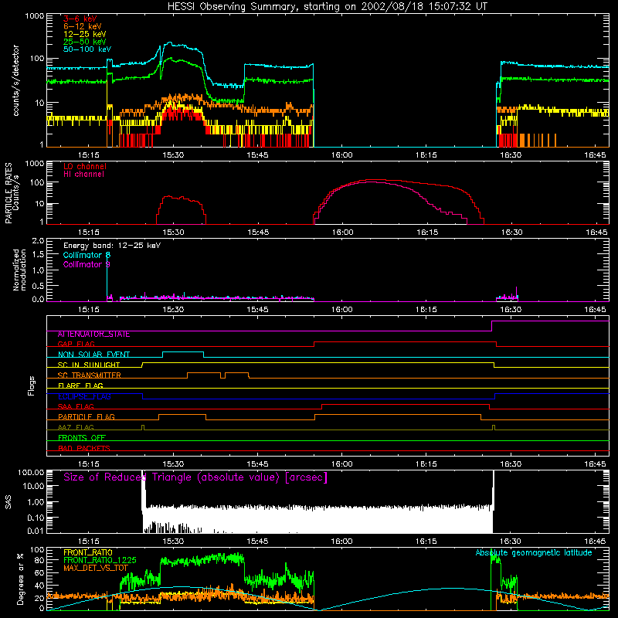The height and width of the screenshot is (618, 618).
Task: Select the Collimator 9 legend label
Action: click(87, 264)
